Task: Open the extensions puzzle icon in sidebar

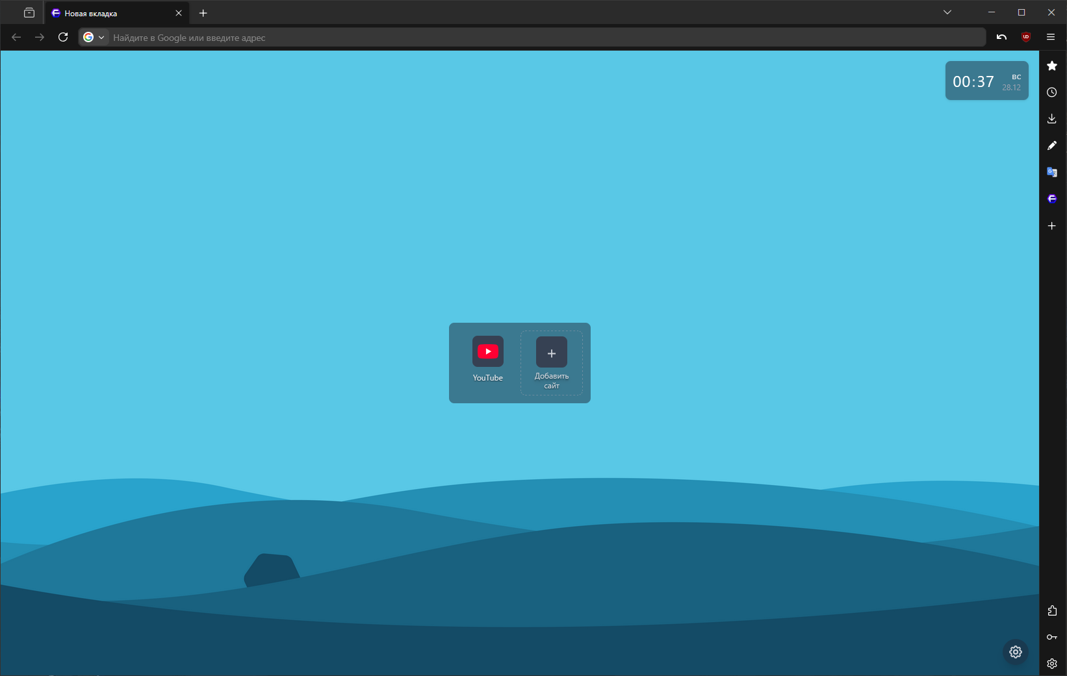Action: 1052,610
